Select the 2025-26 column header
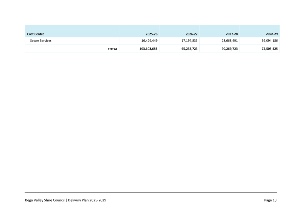 tap(151, 34)
